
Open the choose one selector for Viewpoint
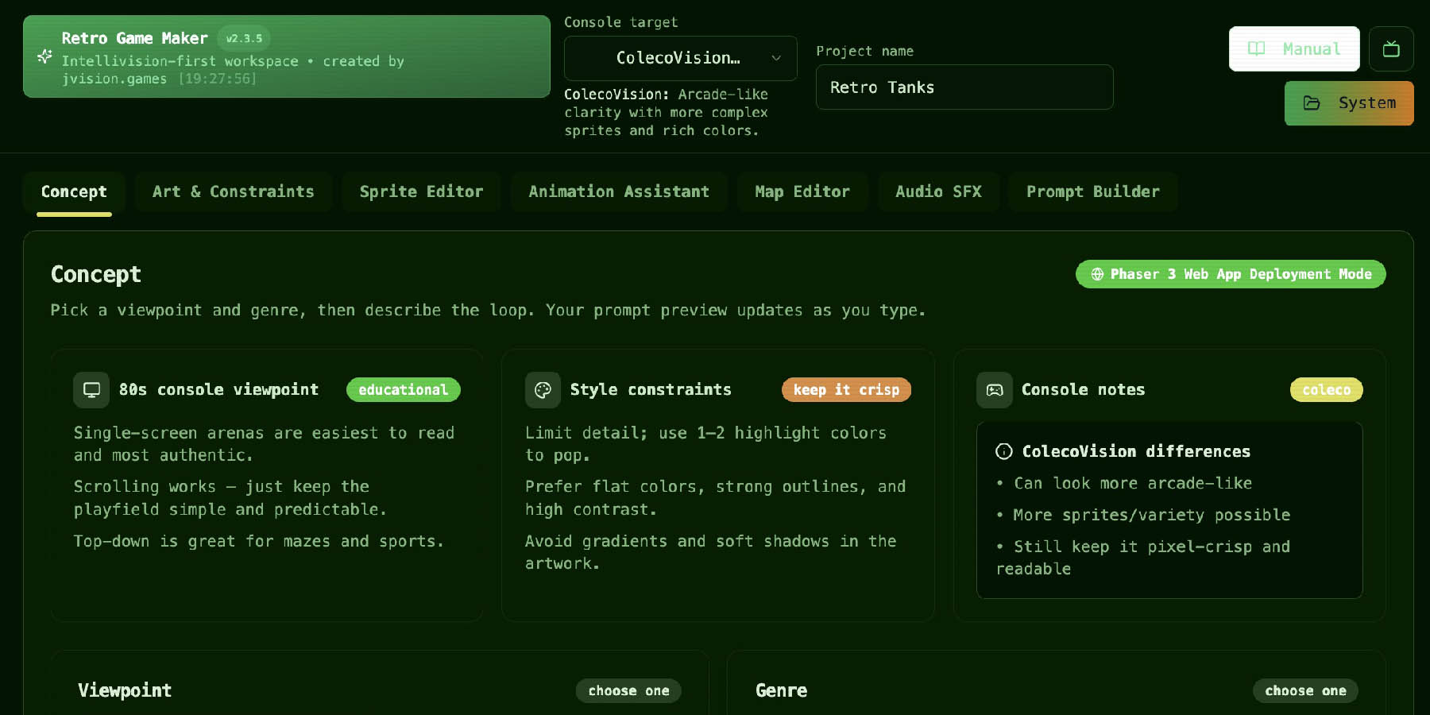(x=628, y=690)
